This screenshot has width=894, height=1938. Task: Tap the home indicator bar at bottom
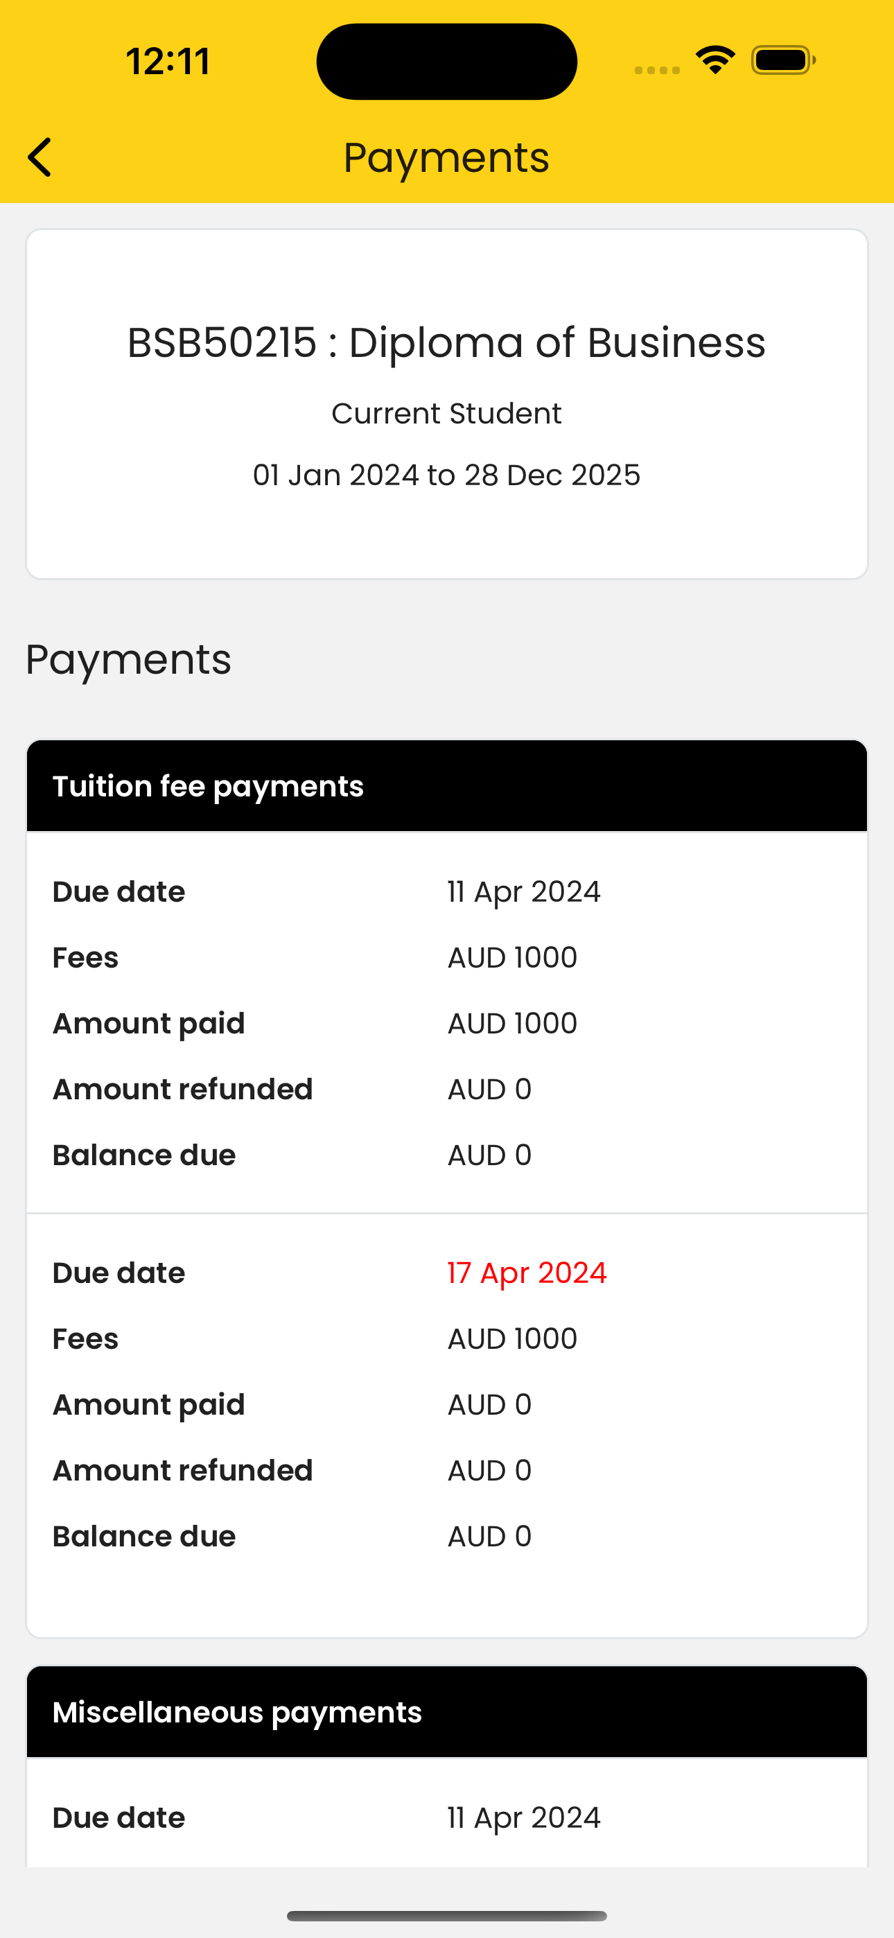point(447,1915)
